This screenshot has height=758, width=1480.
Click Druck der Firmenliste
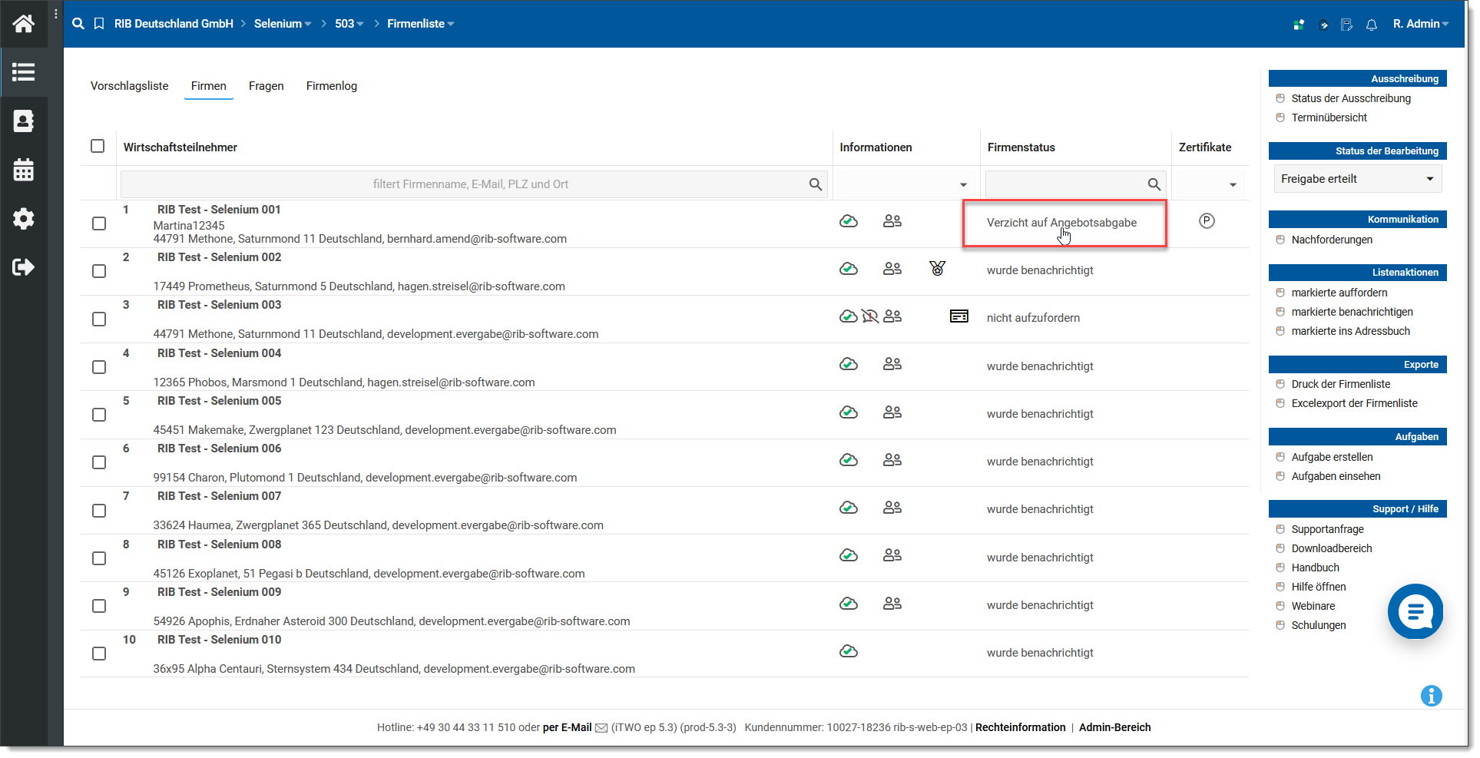pos(1340,384)
